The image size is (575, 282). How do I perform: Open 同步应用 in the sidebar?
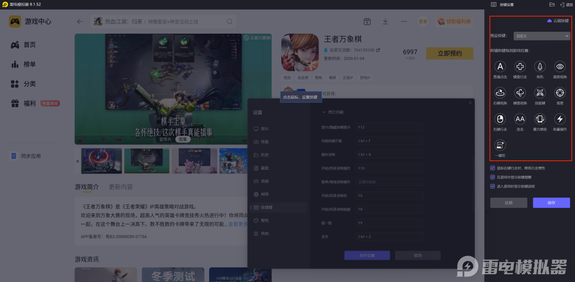tap(31, 156)
